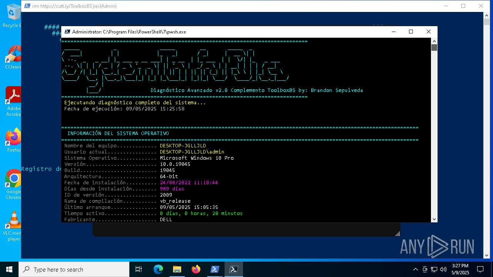This screenshot has width=493, height=277.
Task: Open Task View from the taskbar
Action: click(139, 269)
